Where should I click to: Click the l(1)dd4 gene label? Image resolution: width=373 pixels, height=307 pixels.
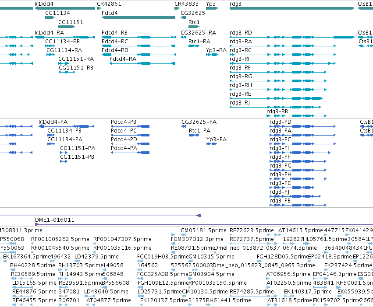coord(44,4)
